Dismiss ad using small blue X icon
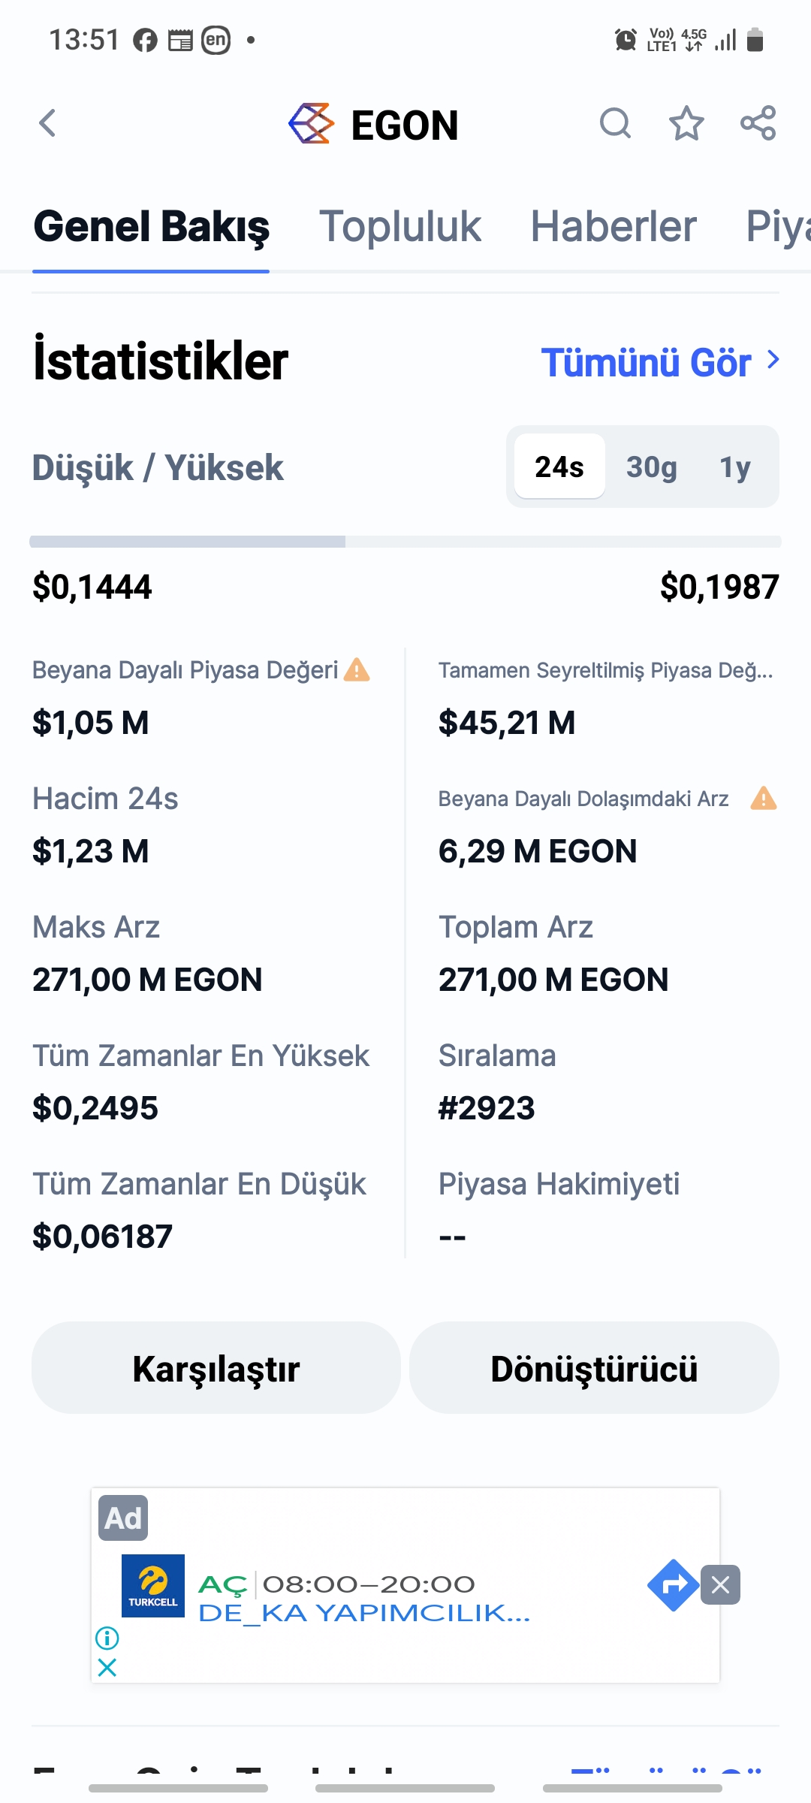Image resolution: width=811 pixels, height=1803 pixels. click(x=107, y=1668)
